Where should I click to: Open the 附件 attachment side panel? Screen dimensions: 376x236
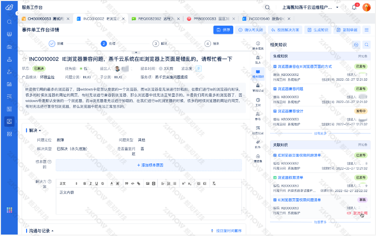pos(258,144)
